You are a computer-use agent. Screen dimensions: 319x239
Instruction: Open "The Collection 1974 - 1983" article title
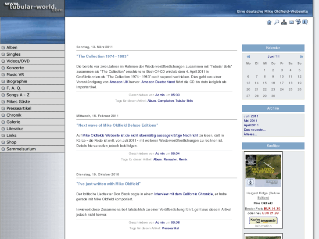coord(102,57)
